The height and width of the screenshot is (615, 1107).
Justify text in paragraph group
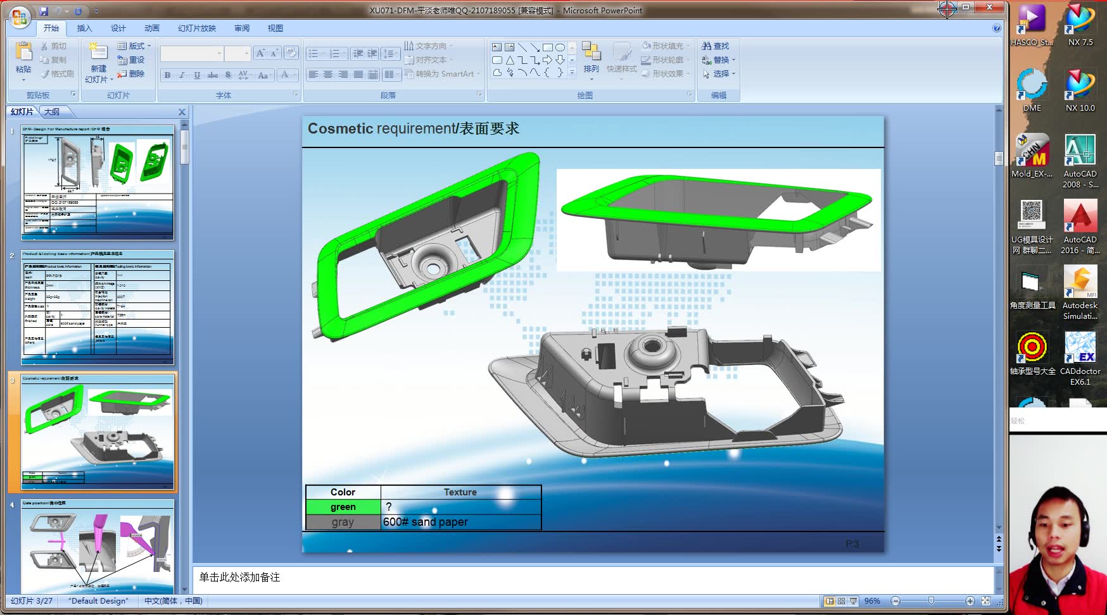[x=358, y=75]
